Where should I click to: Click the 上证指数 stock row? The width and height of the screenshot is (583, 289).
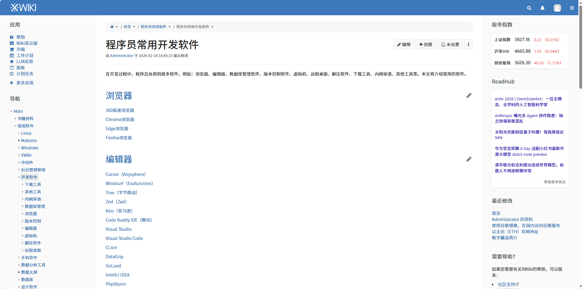coord(530,40)
